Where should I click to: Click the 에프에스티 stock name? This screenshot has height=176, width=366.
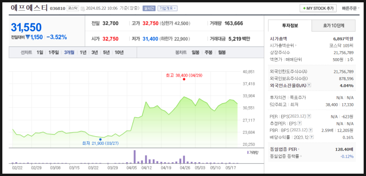click(29, 8)
